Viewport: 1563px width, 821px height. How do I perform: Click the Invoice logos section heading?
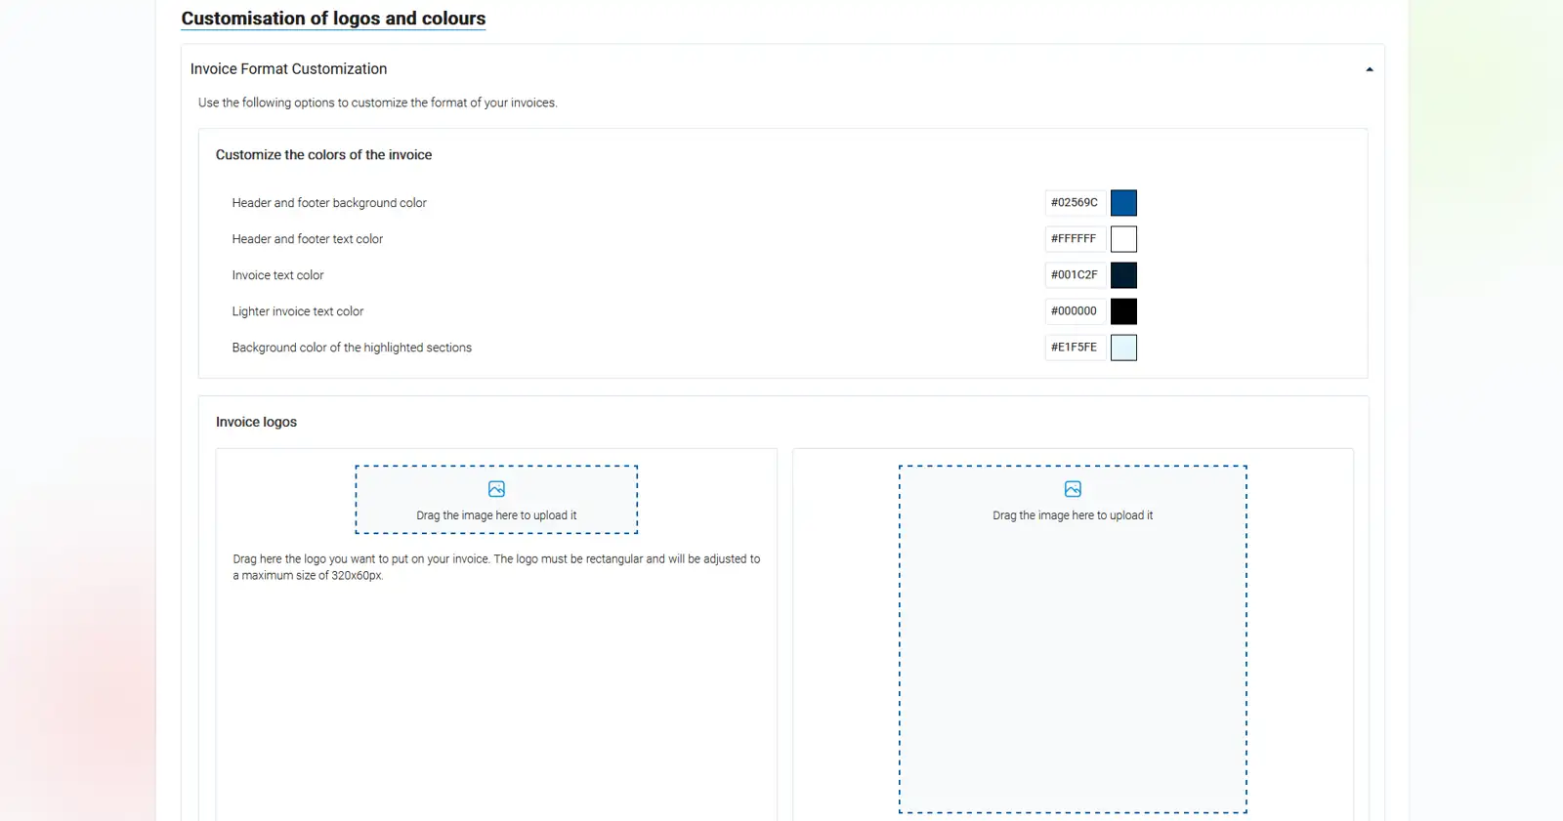[x=256, y=422]
